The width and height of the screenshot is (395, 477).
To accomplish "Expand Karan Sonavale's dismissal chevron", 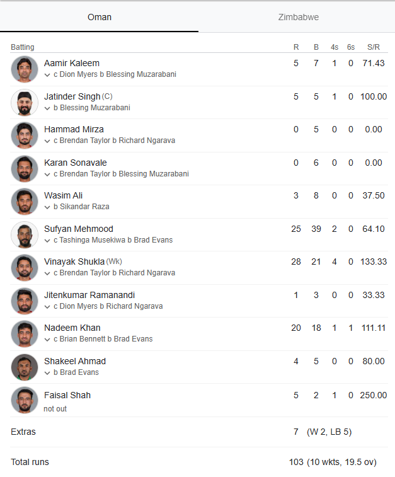I will 47,174.
